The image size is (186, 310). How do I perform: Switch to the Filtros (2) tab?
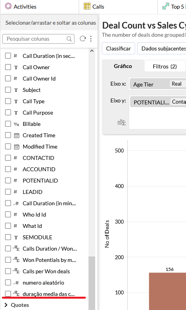[165, 66]
